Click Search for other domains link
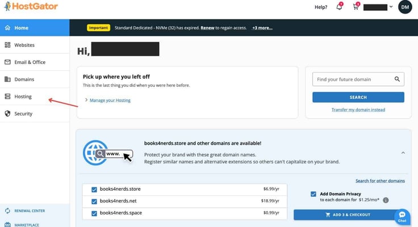 pyautogui.click(x=380, y=180)
